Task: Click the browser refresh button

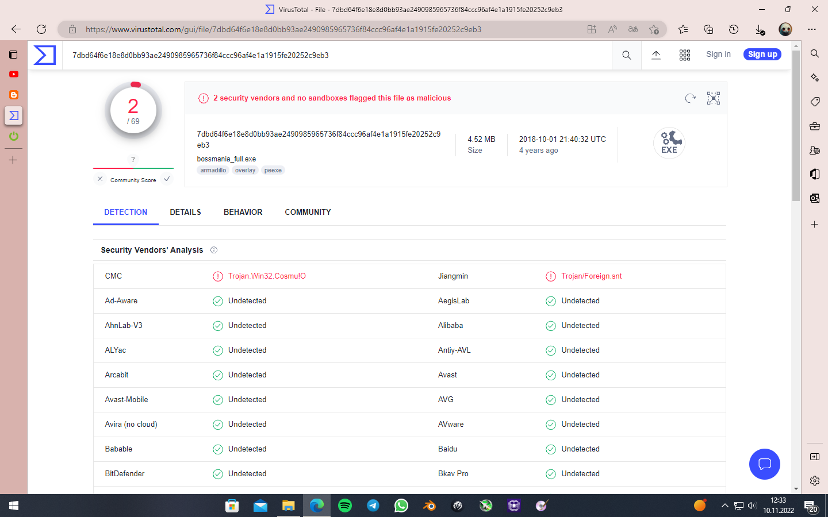Action: tap(41, 29)
